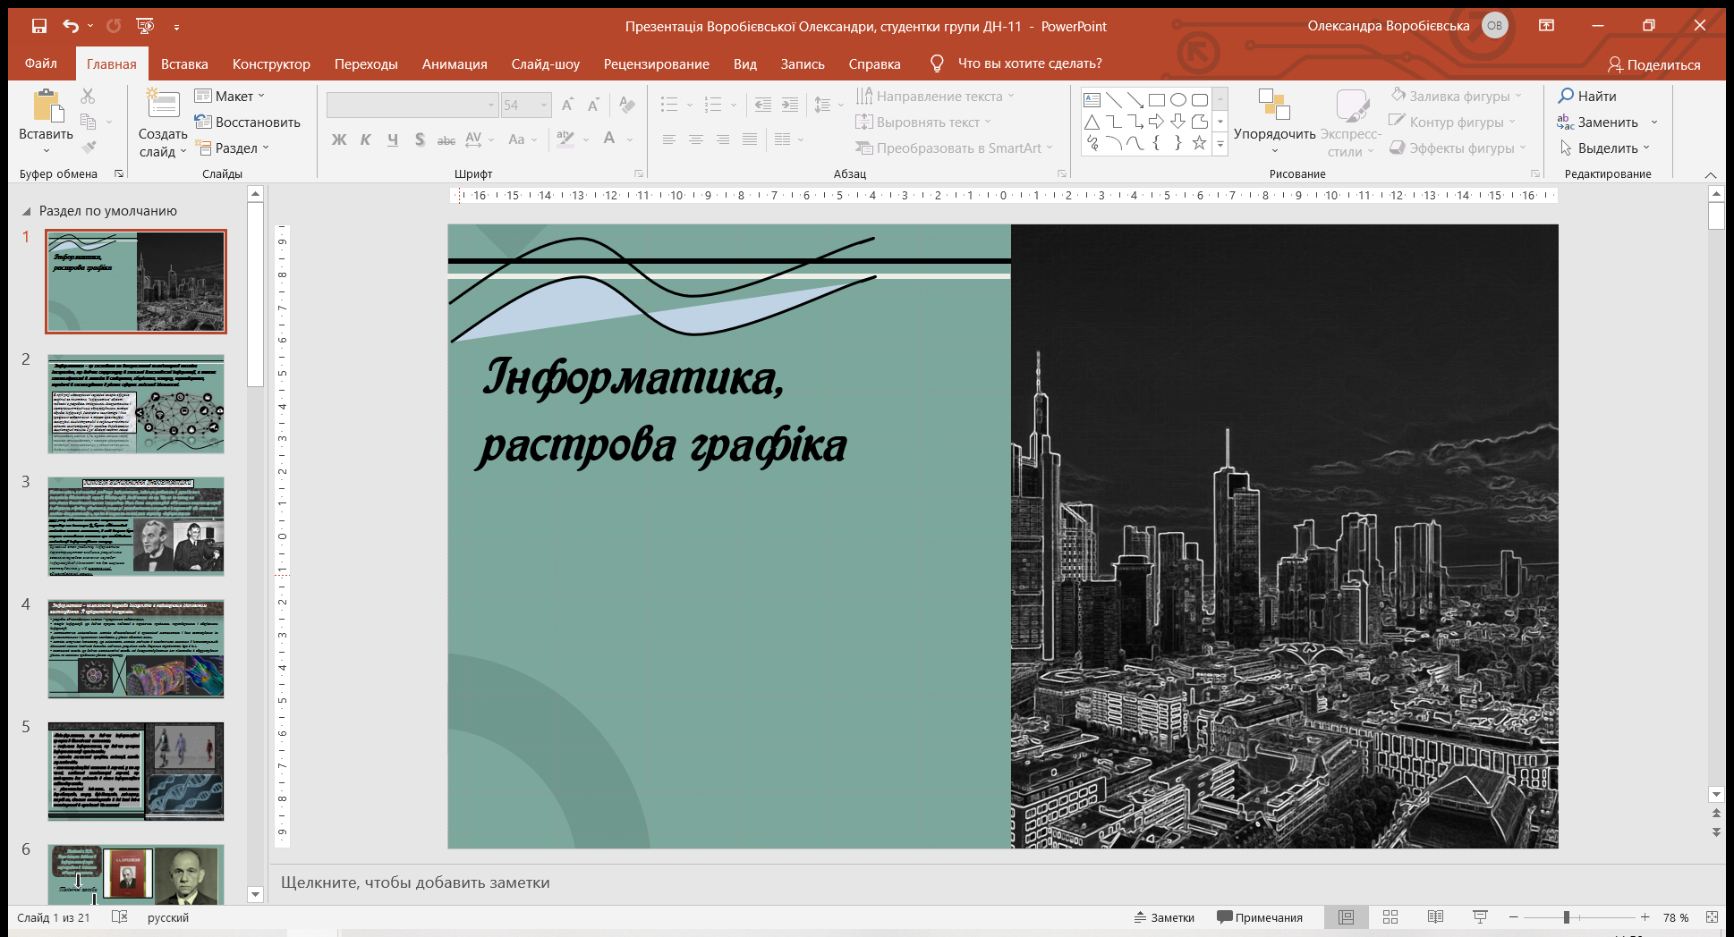Toggle text shadow (S) formatting

[x=420, y=139]
